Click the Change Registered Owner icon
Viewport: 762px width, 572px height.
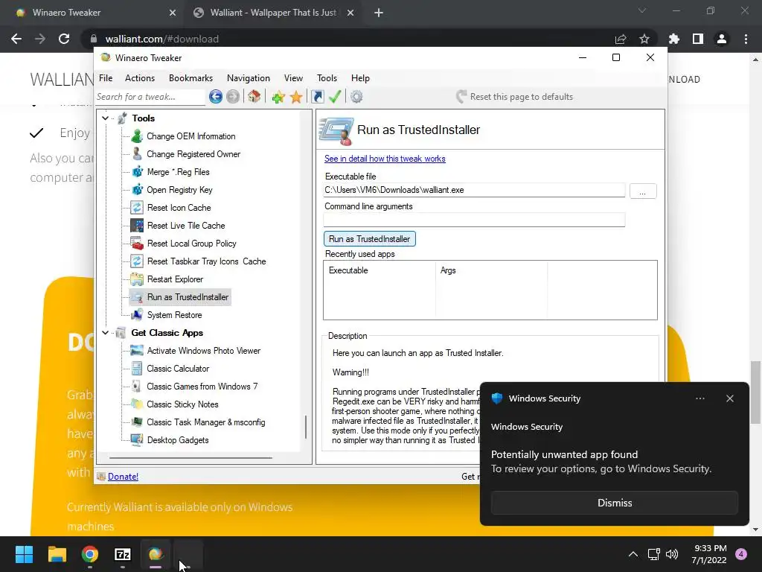click(x=137, y=154)
